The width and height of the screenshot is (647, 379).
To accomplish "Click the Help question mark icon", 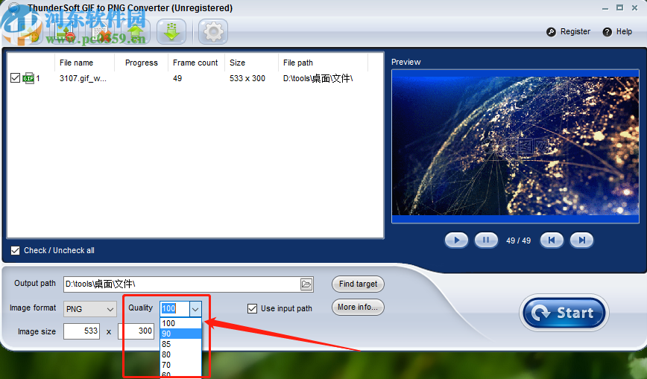I will [x=607, y=32].
